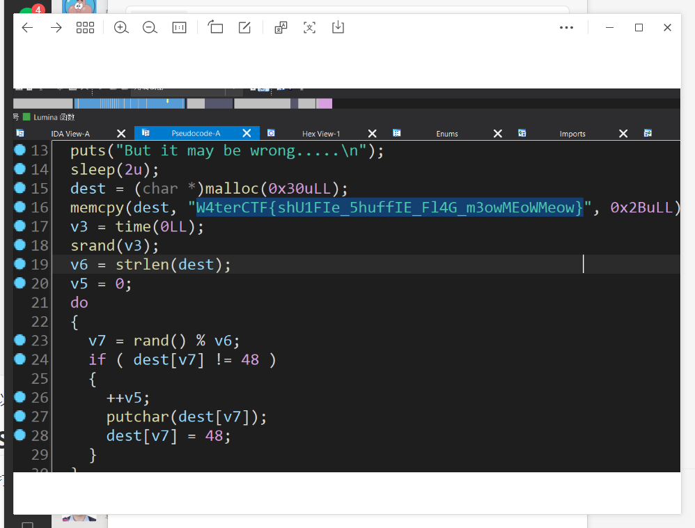Close the Pseudocode-A tab

(247, 134)
